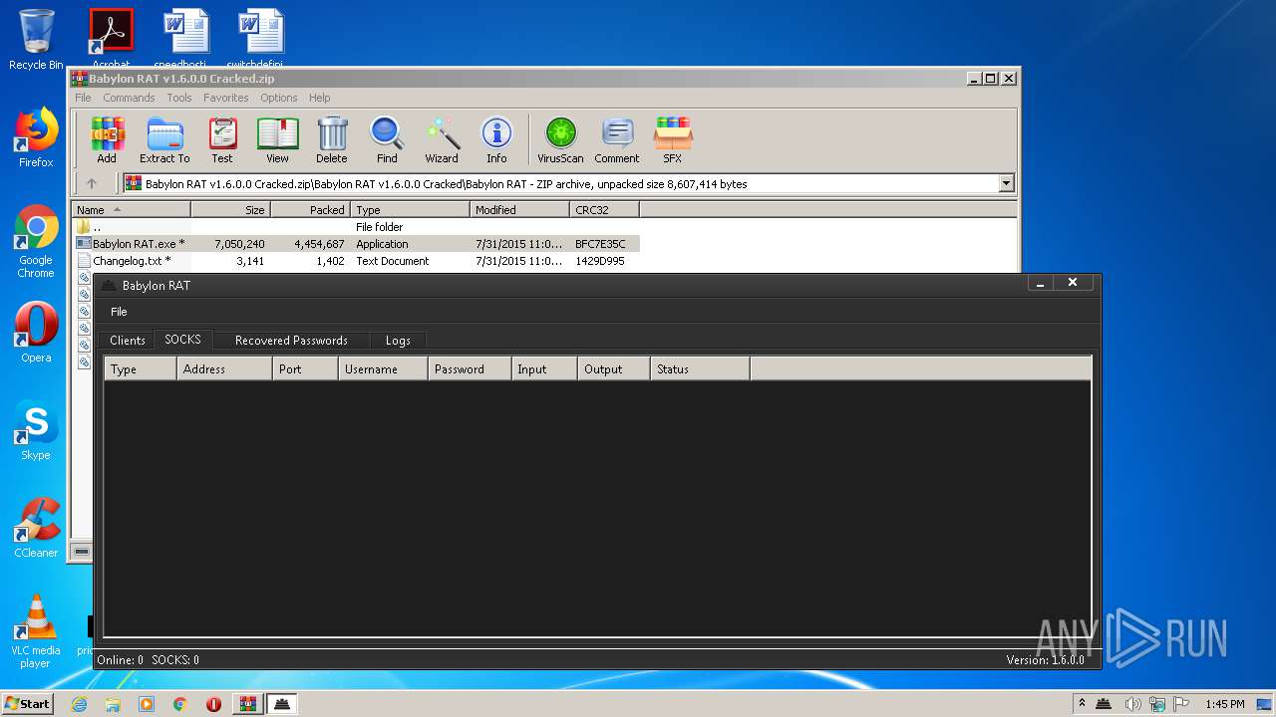
Task: Open the View tool in WinRAR
Action: [277, 139]
